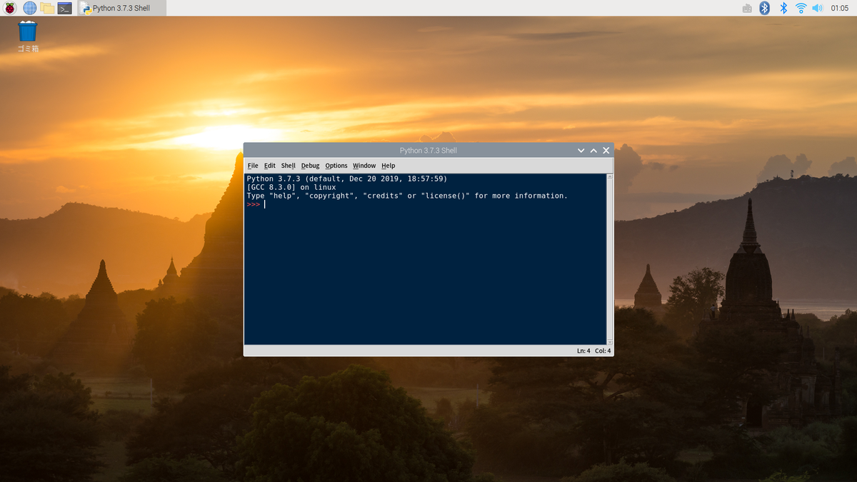Viewport: 857px width, 482px height.
Task: Click the >>> prompt input line
Action: point(426,204)
